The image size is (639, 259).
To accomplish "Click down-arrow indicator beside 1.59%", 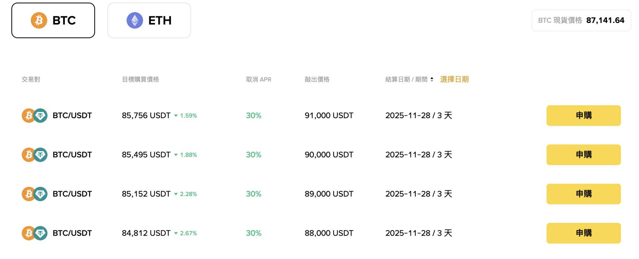I will [x=176, y=116].
